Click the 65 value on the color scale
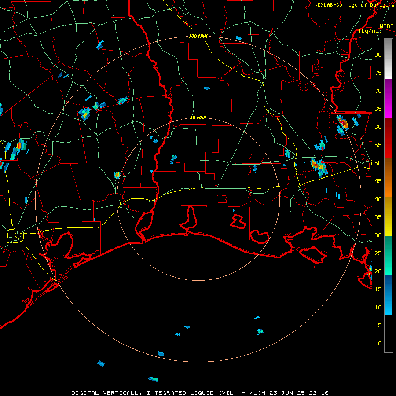The image size is (396, 396). tap(378, 109)
